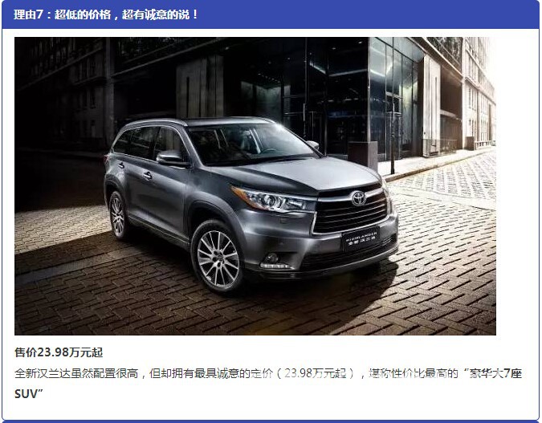Click the bold SUV text on last line
Viewport: 542px width, 423px height.
point(26,393)
